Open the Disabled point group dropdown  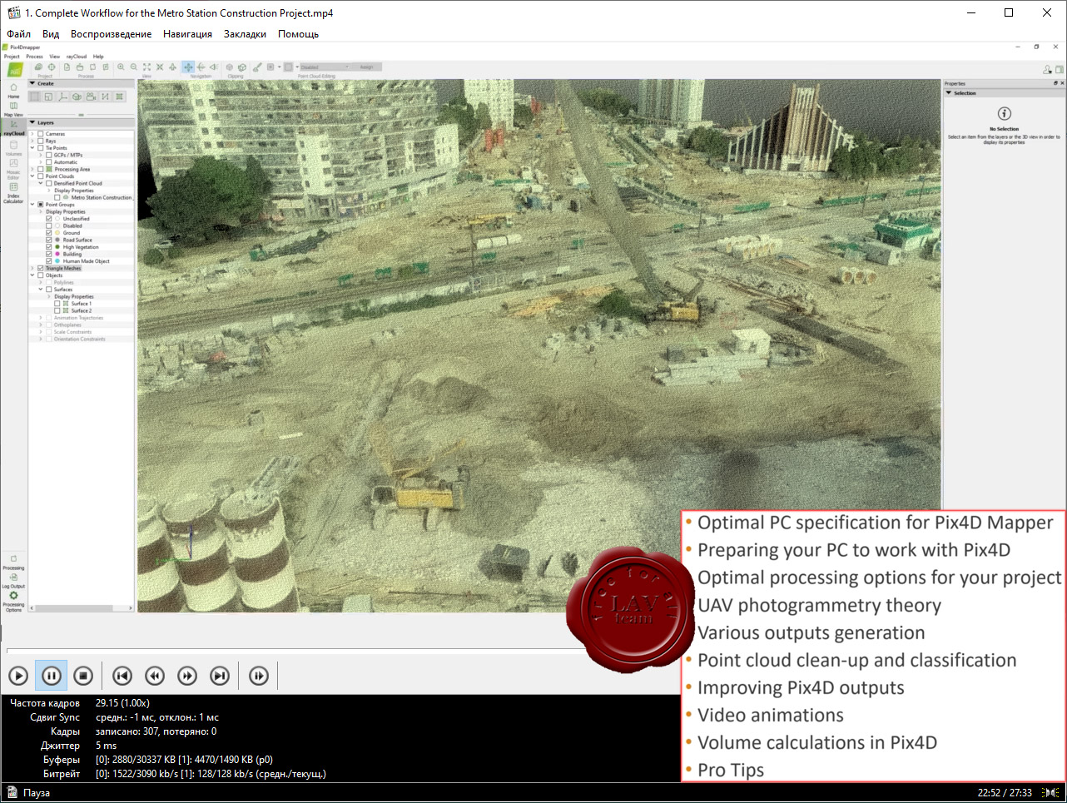point(327,67)
